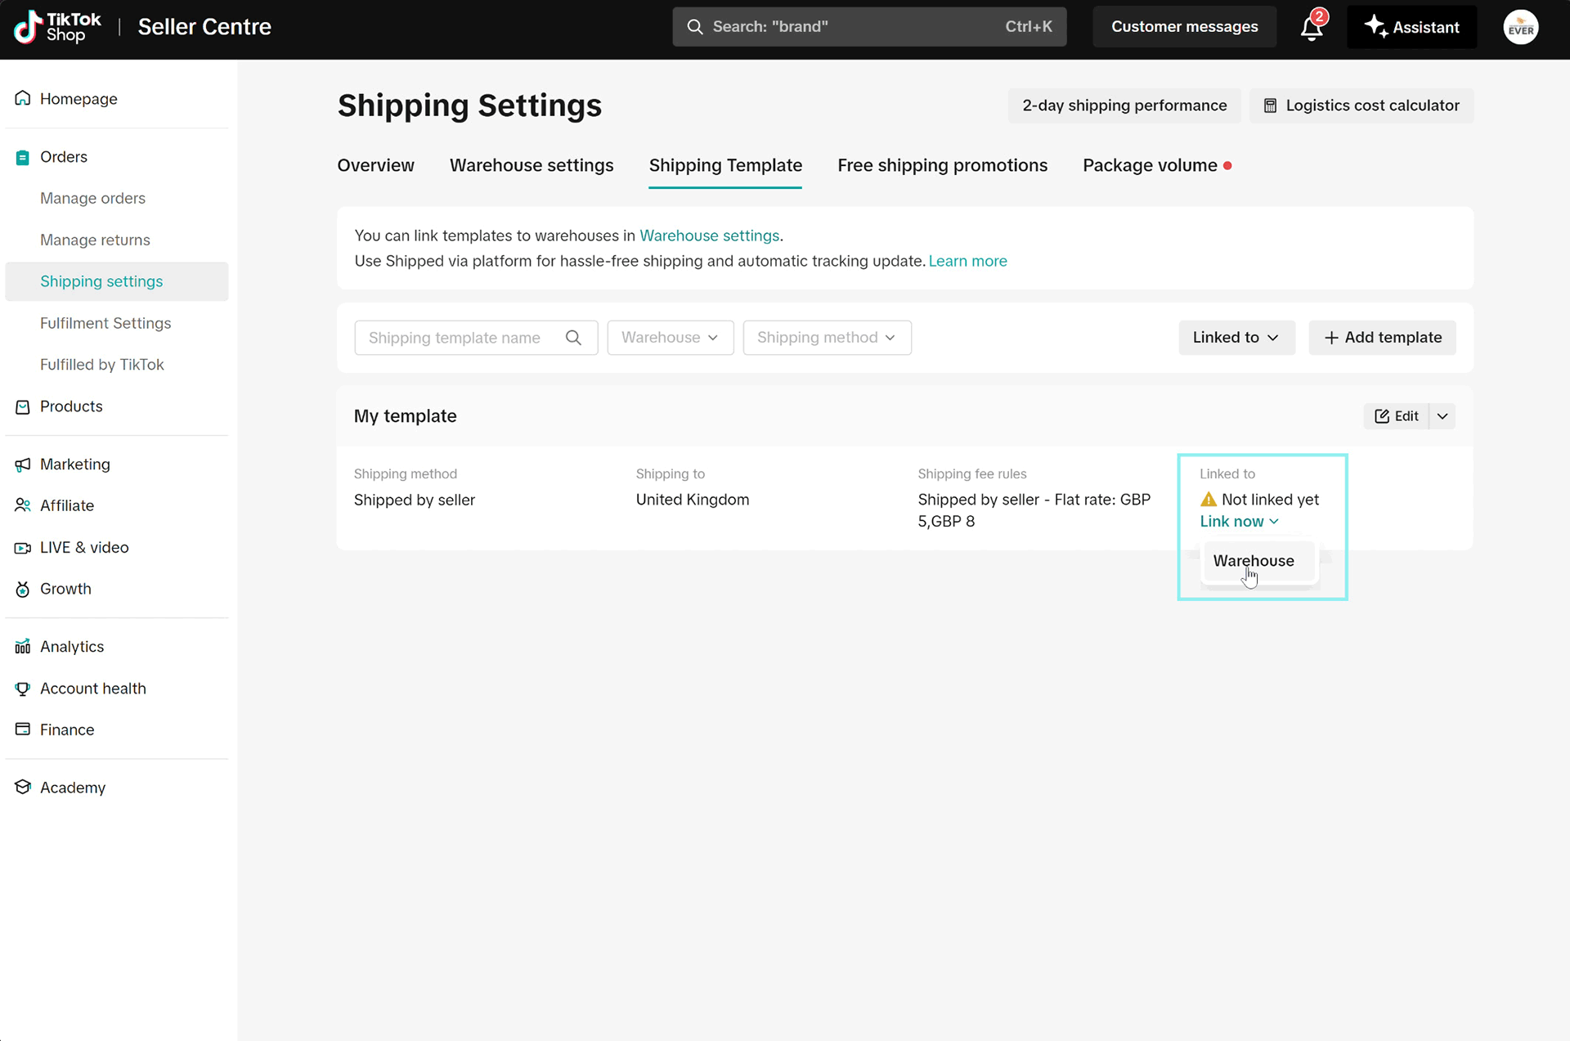This screenshot has height=1041, width=1570.
Task: Select the Marketing megaphone icon
Action: coord(22,464)
